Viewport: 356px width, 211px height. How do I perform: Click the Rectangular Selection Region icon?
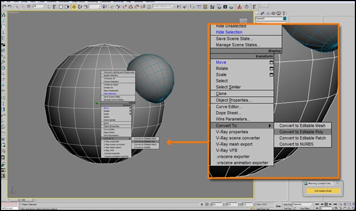click(61, 7)
